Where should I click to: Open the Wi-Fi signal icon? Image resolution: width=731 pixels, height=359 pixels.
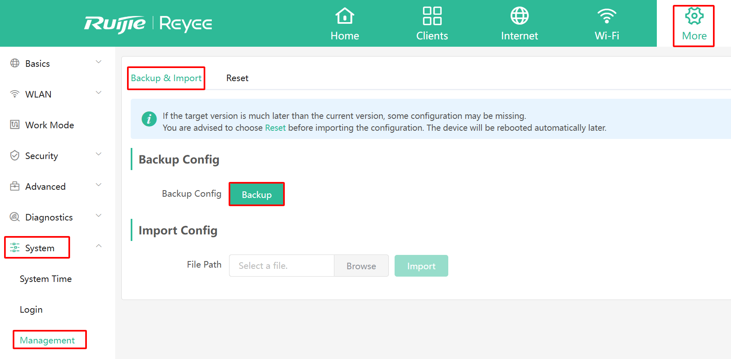tap(606, 16)
